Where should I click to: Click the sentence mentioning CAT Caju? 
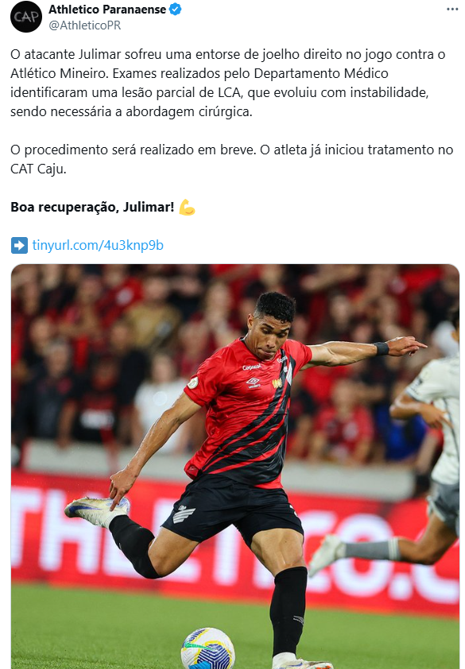(232, 159)
